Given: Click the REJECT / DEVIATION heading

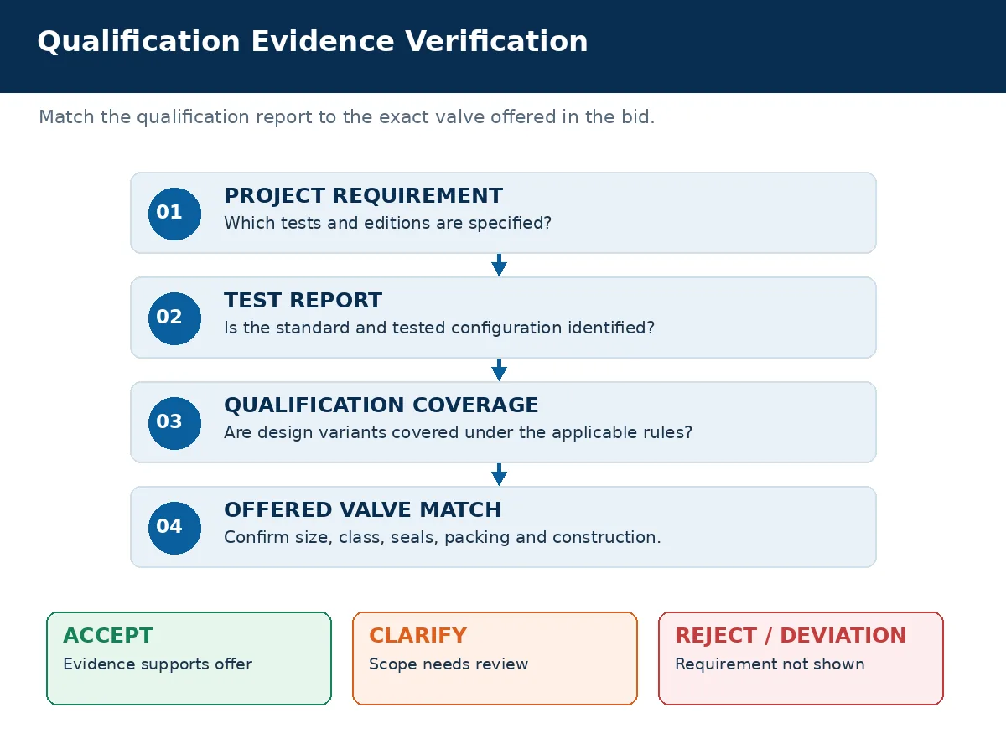Looking at the screenshot, I should 791,636.
